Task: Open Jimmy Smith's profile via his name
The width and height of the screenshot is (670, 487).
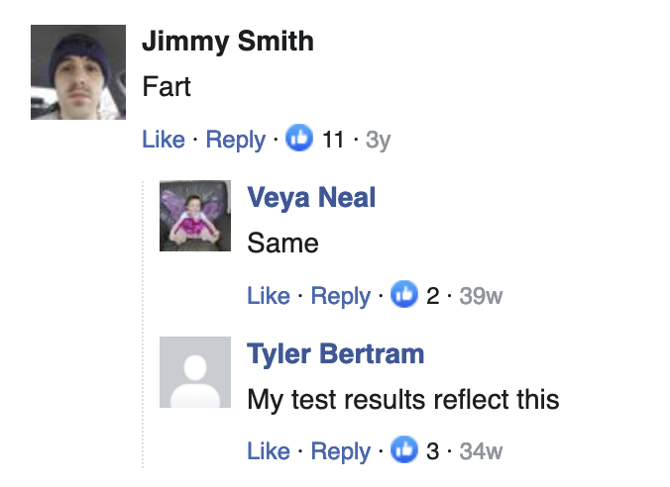Action: click(228, 42)
